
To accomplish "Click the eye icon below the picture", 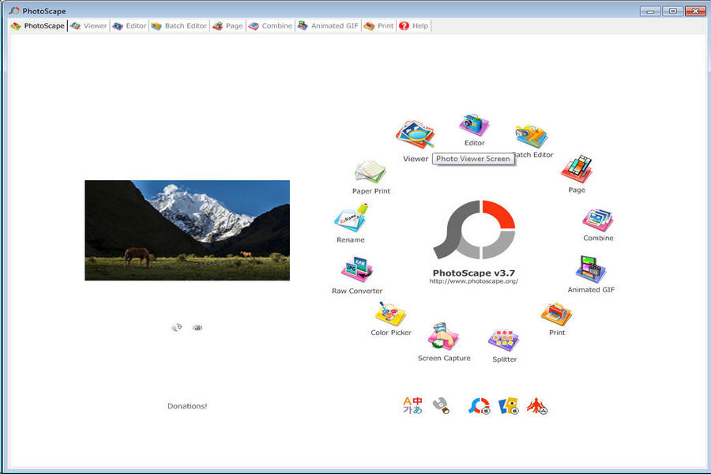I will 197,327.
